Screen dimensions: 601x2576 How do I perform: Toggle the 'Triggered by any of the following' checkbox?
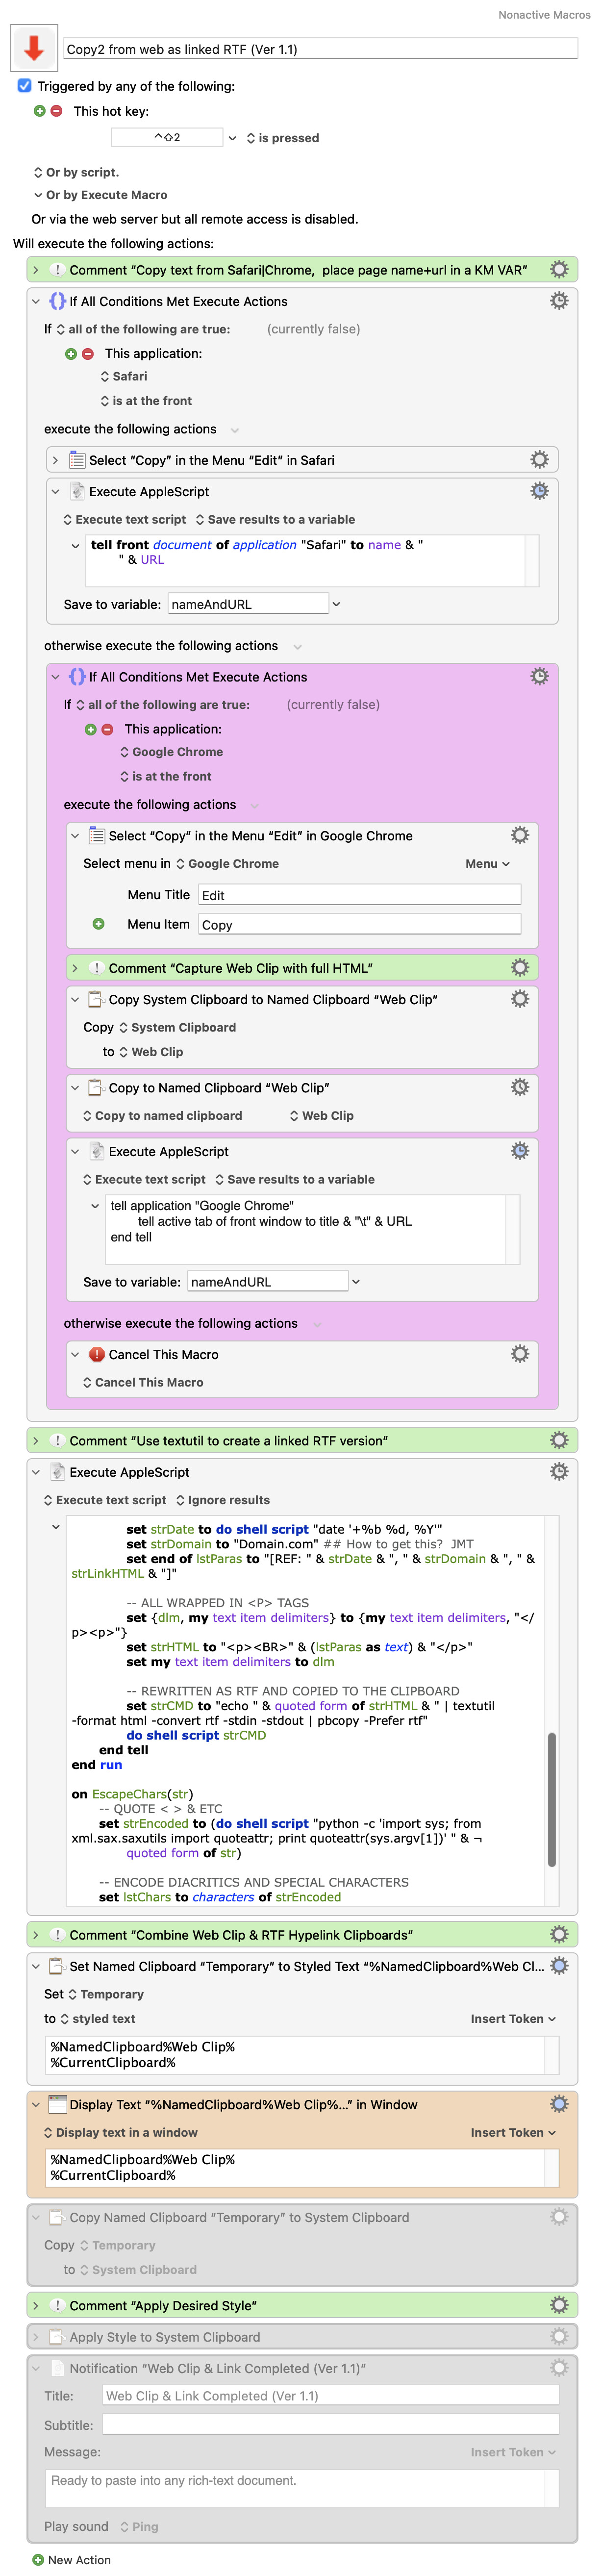click(x=25, y=86)
